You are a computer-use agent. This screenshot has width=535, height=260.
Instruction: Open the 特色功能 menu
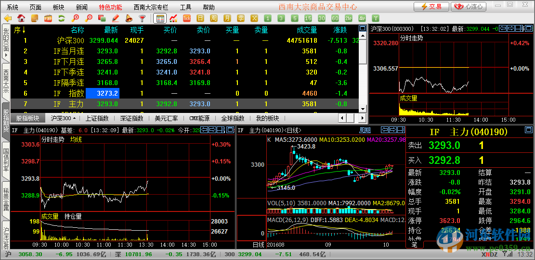point(111,7)
